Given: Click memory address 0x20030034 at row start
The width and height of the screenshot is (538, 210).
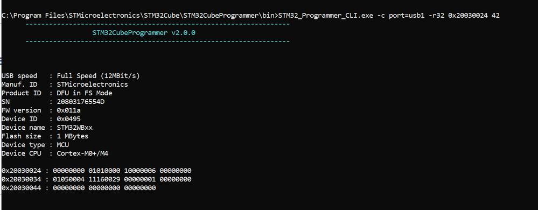Looking at the screenshot, I should [x=23, y=179].
